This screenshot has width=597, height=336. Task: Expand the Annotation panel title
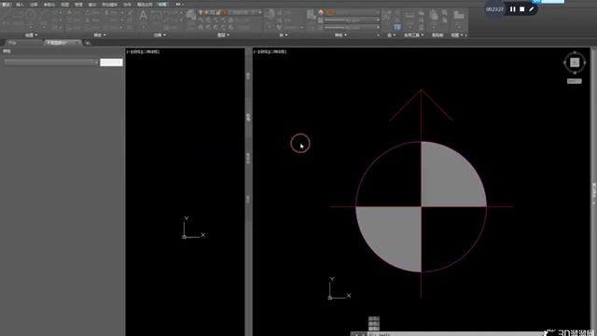(160, 35)
